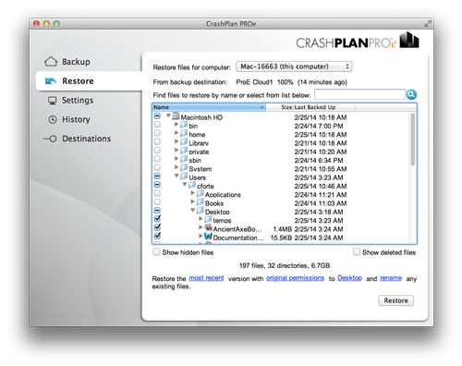Click the AncientAxeBo... file icon
The width and height of the screenshot is (462, 366).
click(209, 228)
